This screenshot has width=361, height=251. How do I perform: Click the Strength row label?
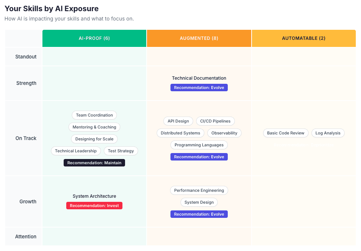26,83
